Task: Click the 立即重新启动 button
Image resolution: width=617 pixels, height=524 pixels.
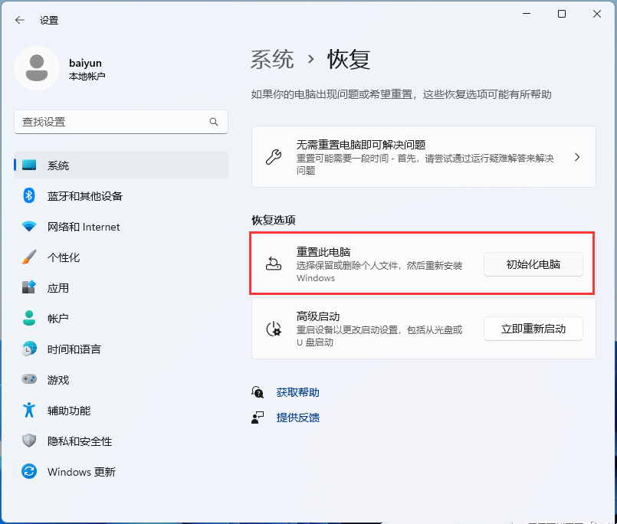Action: (533, 329)
